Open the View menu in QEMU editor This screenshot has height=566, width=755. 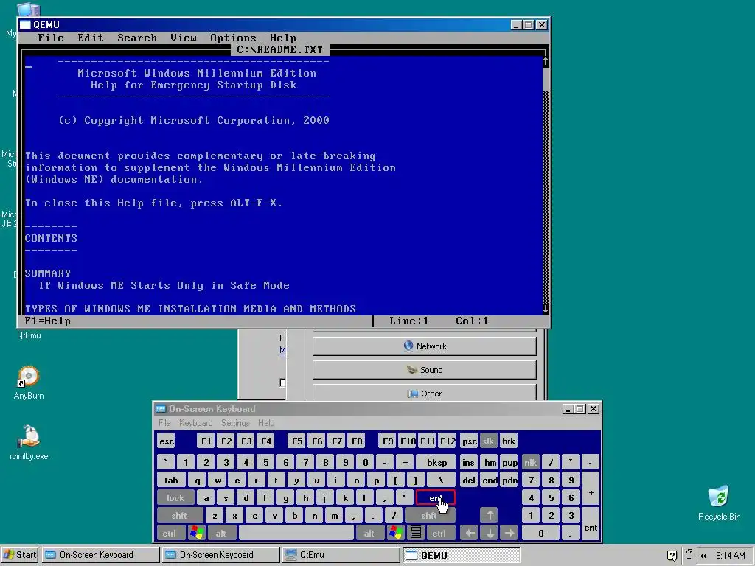(184, 38)
